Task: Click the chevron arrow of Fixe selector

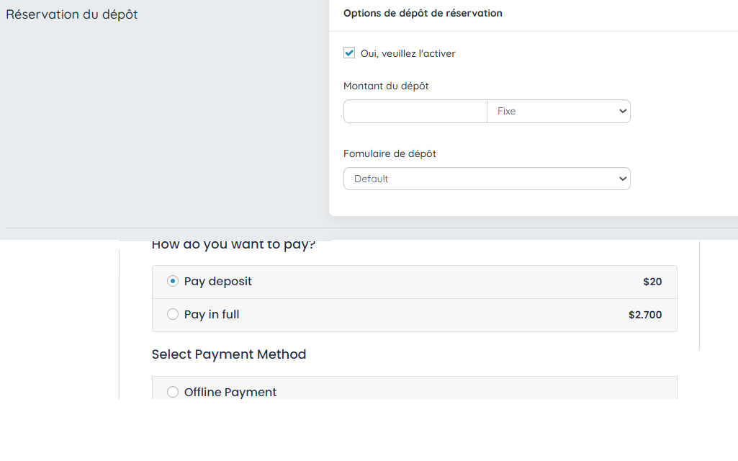Action: [622, 112]
